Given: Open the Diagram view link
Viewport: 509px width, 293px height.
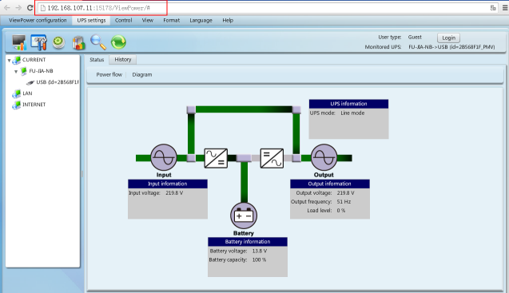Looking at the screenshot, I should point(142,74).
